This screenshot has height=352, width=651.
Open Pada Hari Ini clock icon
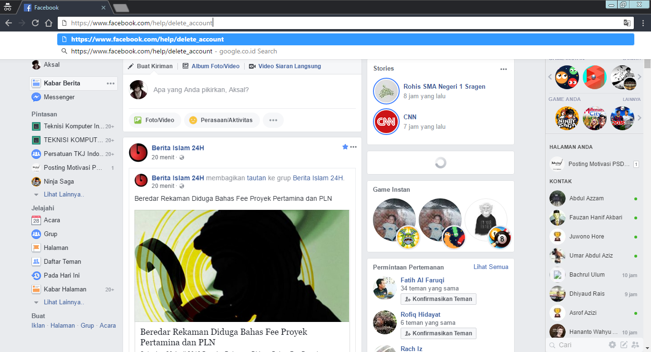pyautogui.click(x=36, y=275)
